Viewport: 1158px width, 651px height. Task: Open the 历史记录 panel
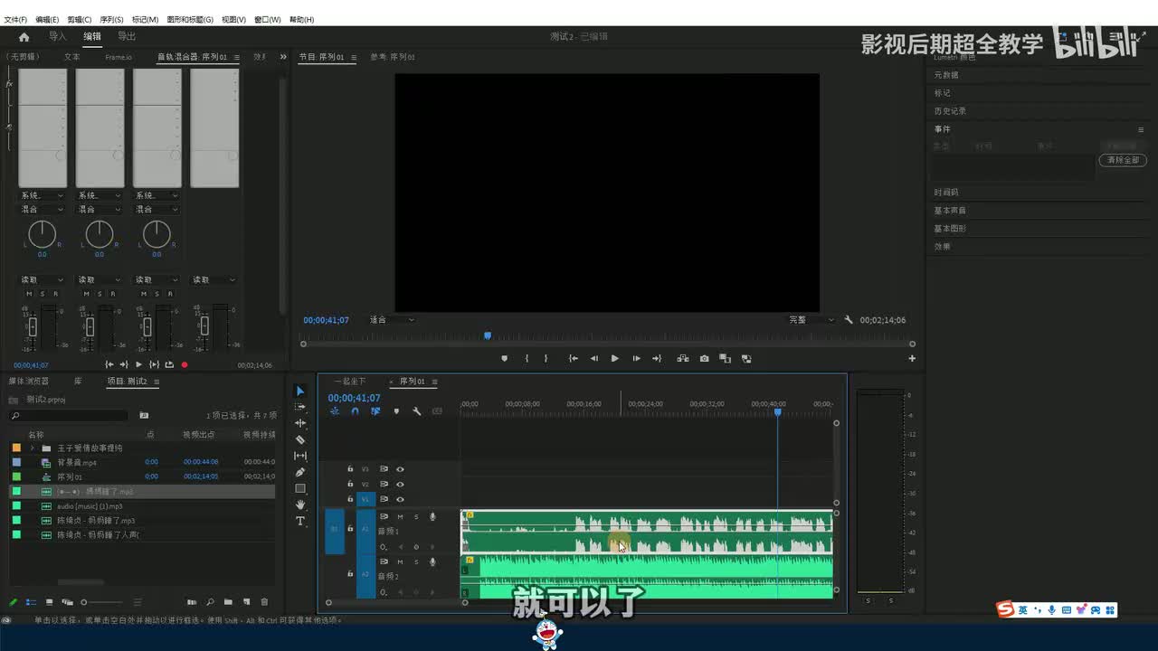click(950, 111)
